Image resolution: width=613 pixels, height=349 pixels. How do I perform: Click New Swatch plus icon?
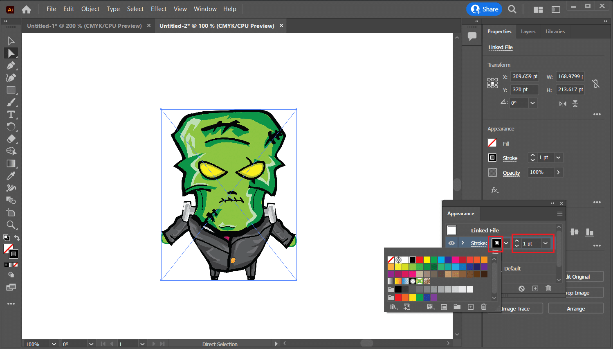pyautogui.click(x=471, y=307)
